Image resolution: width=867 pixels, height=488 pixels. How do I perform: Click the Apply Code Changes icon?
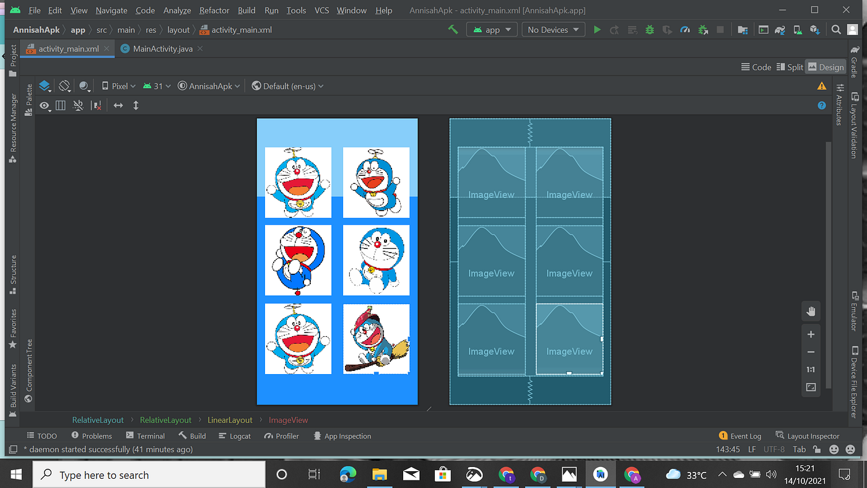click(x=632, y=29)
